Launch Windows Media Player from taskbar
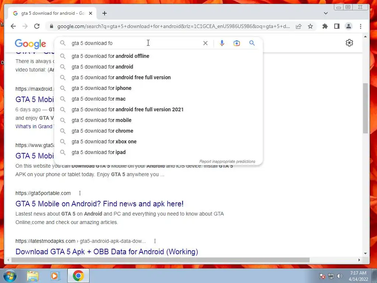 55,276
